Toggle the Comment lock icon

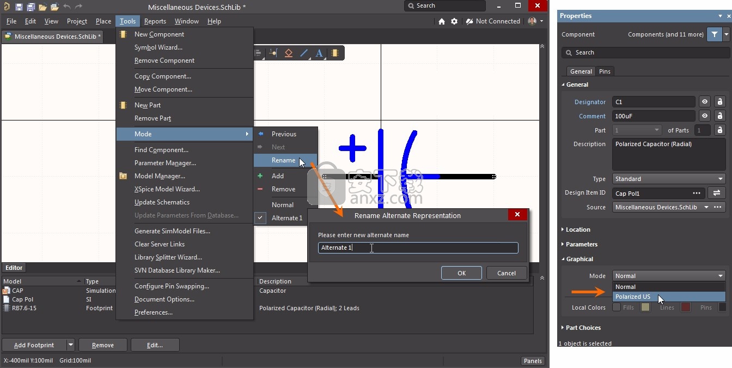719,116
